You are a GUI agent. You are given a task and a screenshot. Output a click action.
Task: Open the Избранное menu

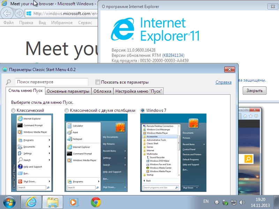tap(62, 23)
